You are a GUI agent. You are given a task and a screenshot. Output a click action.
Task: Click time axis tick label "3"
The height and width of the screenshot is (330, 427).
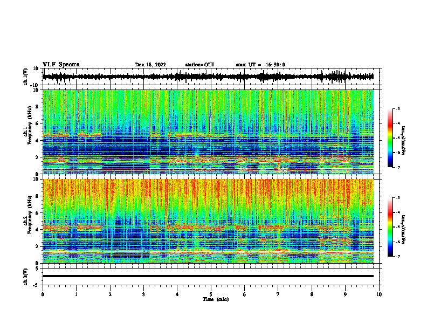point(143,294)
